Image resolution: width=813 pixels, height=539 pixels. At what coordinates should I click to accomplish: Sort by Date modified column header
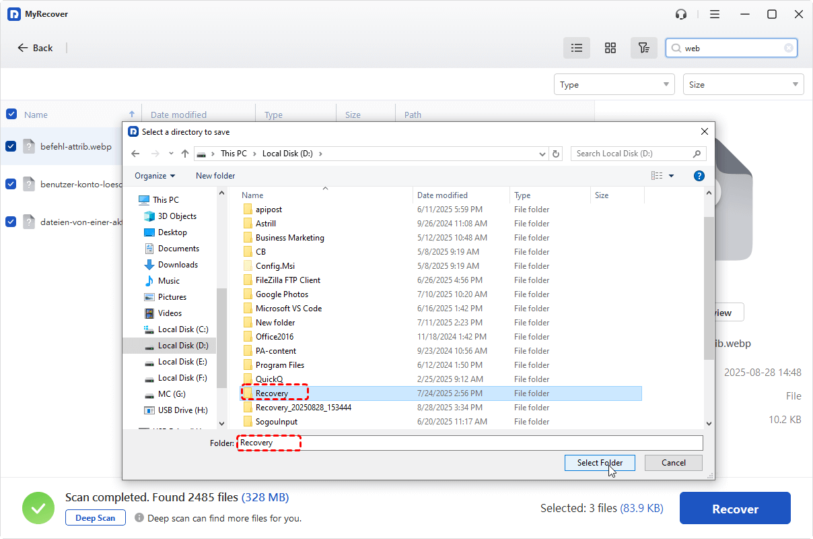pyautogui.click(x=462, y=195)
